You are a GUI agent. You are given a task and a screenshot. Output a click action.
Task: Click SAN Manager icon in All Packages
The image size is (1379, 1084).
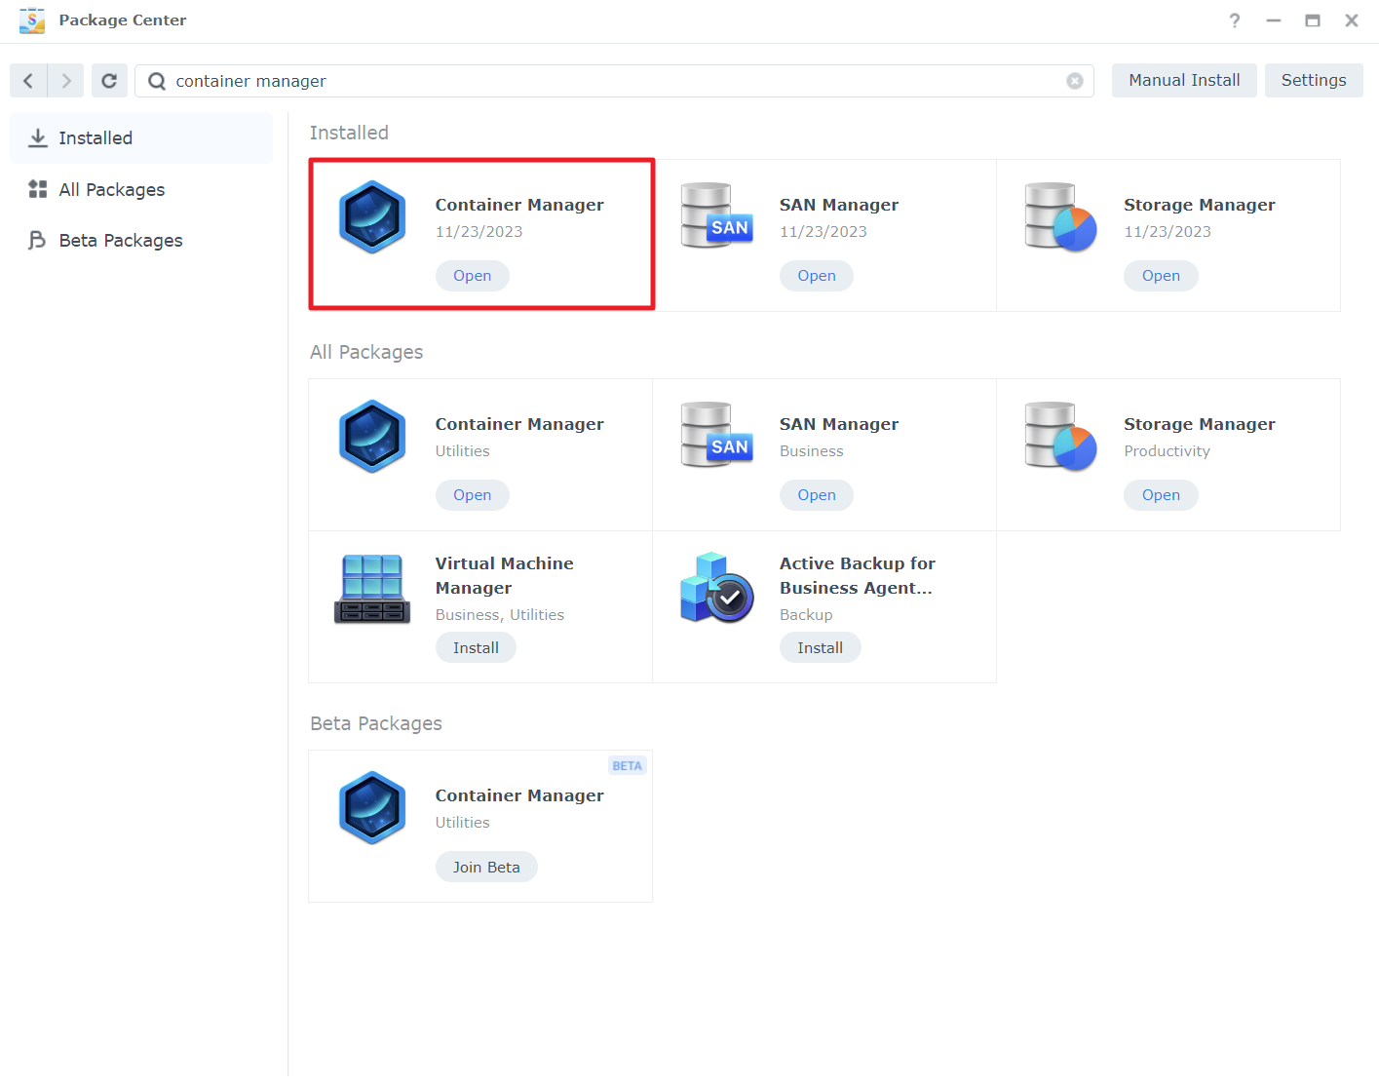[716, 435]
